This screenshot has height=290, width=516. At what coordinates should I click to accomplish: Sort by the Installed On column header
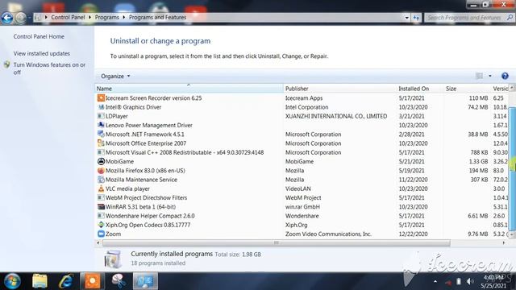click(420, 89)
